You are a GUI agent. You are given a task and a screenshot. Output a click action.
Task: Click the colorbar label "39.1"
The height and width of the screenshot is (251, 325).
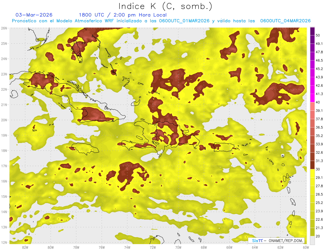(x=319, y=111)
